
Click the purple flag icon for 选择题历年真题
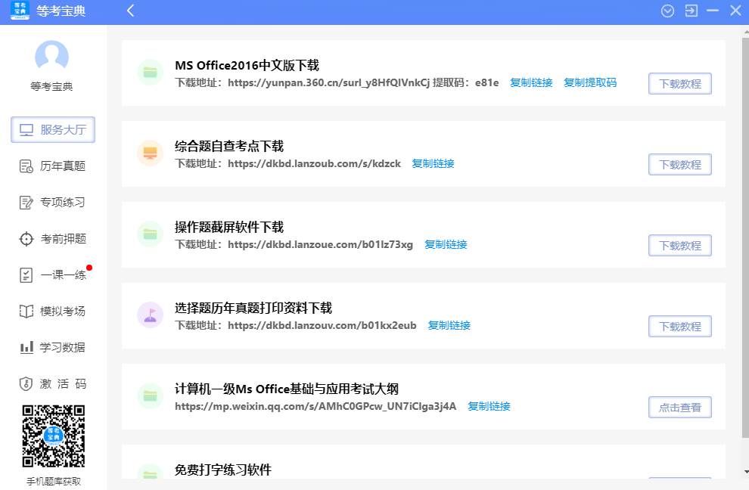(151, 315)
